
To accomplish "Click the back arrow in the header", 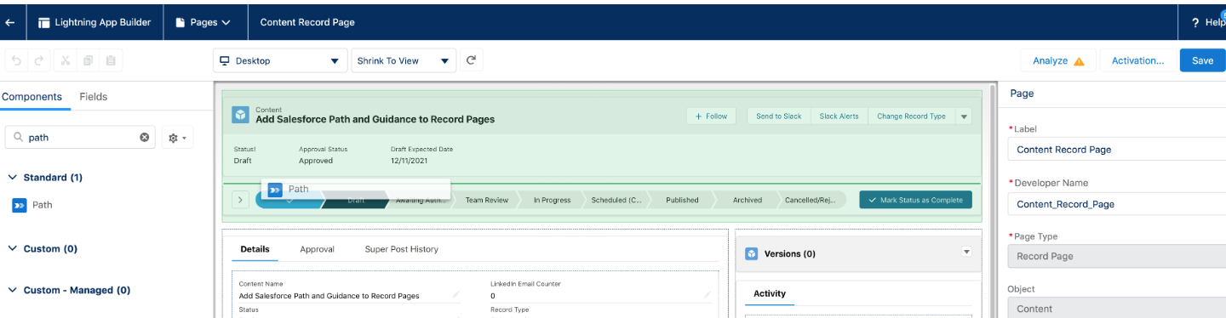I will pyautogui.click(x=10, y=22).
